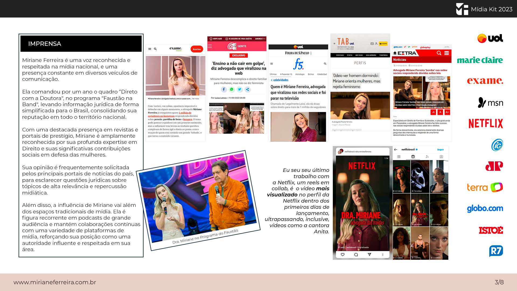Click the large UOL logo in the outlet list

(490, 38)
